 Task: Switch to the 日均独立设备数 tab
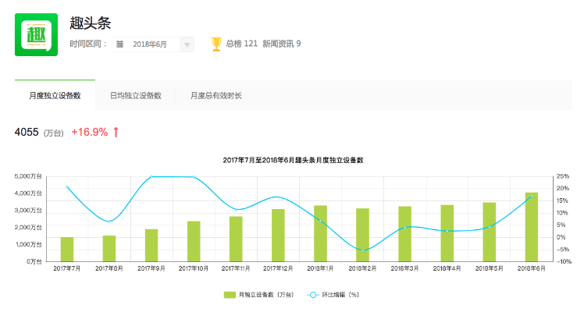click(136, 96)
